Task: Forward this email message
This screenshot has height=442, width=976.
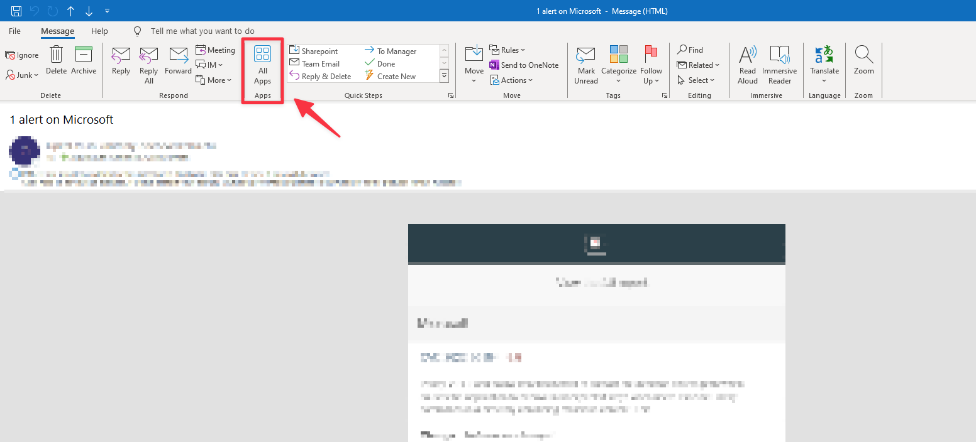Action: 178,57
